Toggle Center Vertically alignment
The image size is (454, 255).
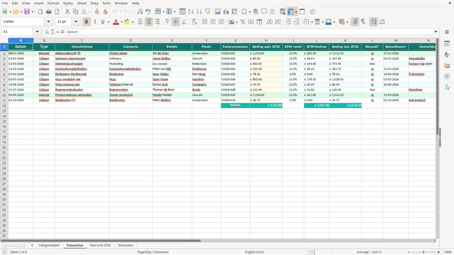[176, 22]
